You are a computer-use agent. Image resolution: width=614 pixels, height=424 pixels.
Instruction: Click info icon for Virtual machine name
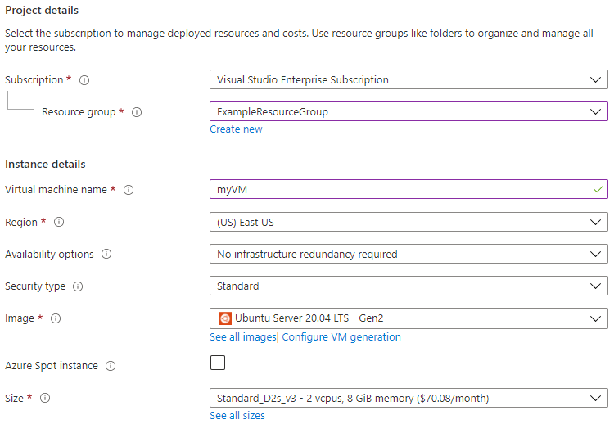[x=129, y=190]
